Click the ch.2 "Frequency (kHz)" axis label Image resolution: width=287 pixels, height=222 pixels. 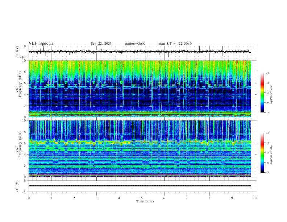20,144
